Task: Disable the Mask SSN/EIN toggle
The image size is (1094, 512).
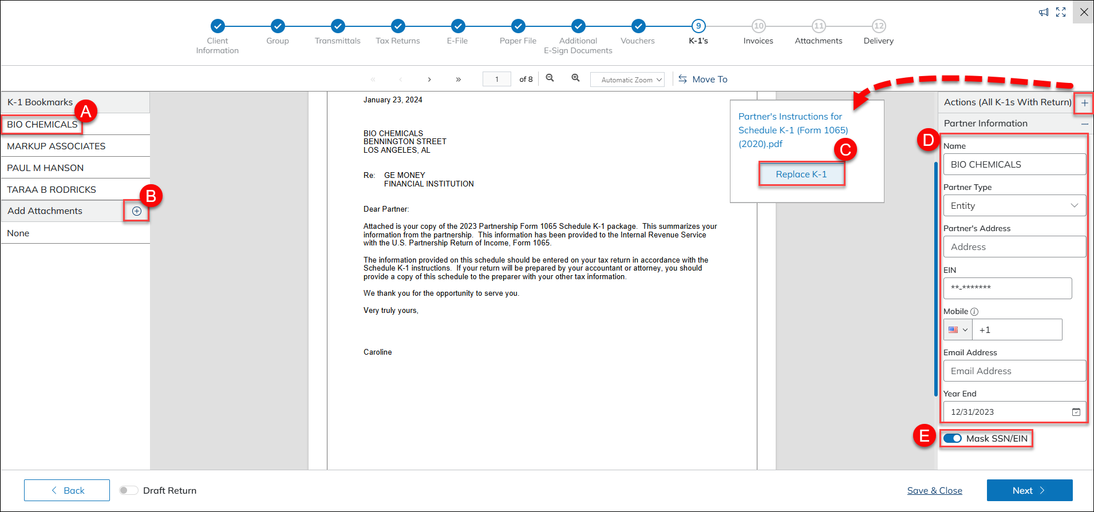Action: (953, 438)
